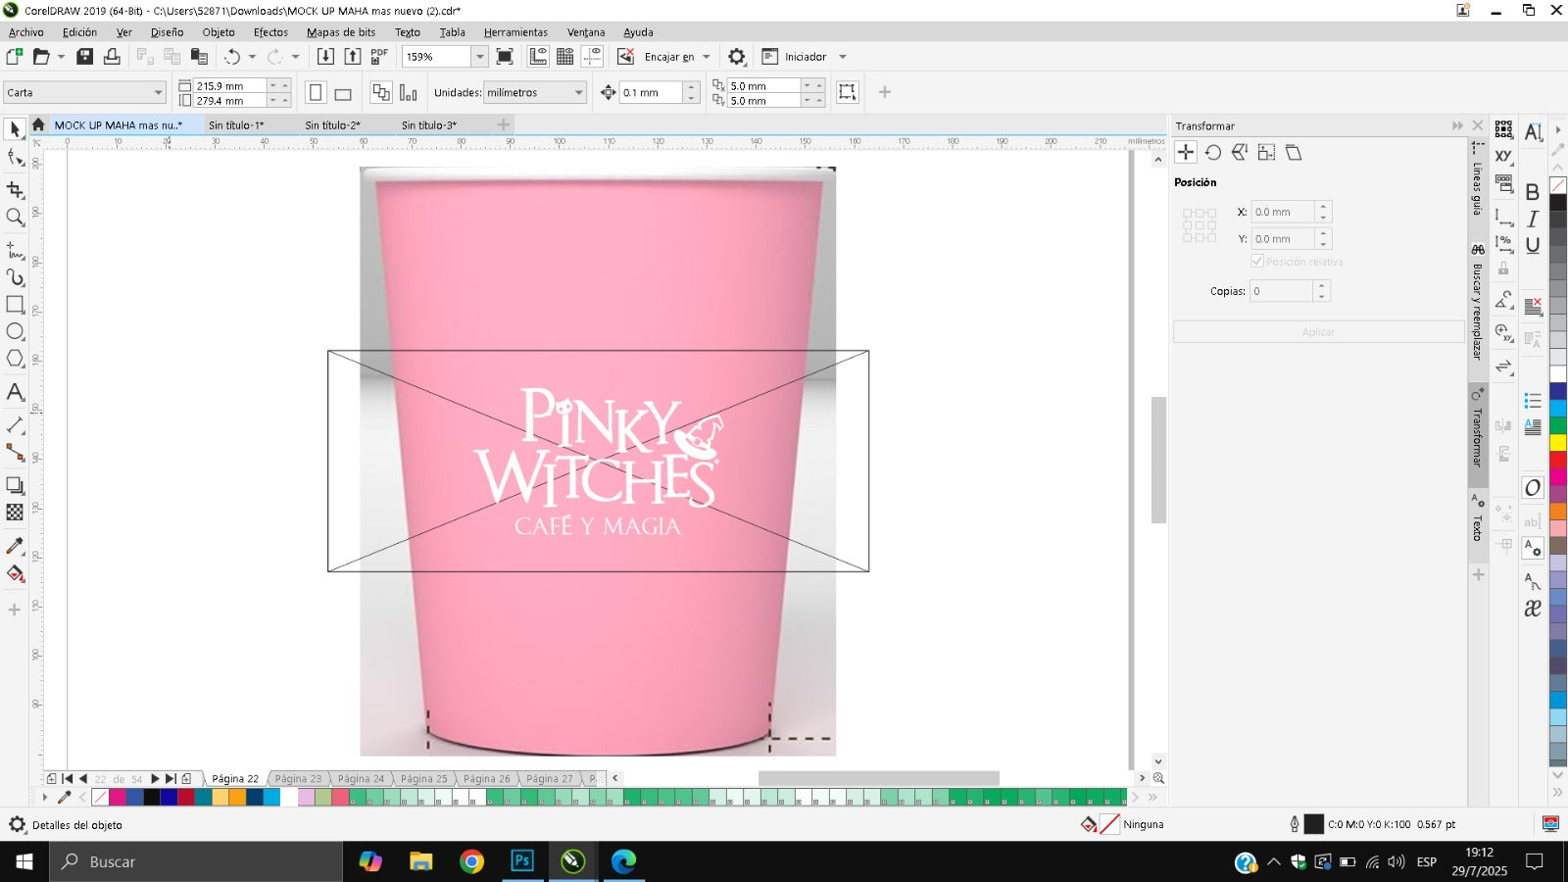Select the Ellipse tool
Viewport: 1568px width, 882px height.
(15, 332)
